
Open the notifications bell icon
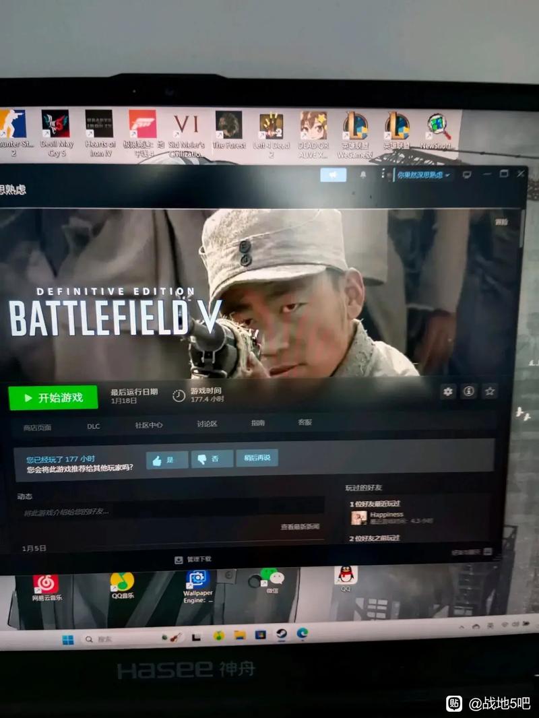(362, 175)
